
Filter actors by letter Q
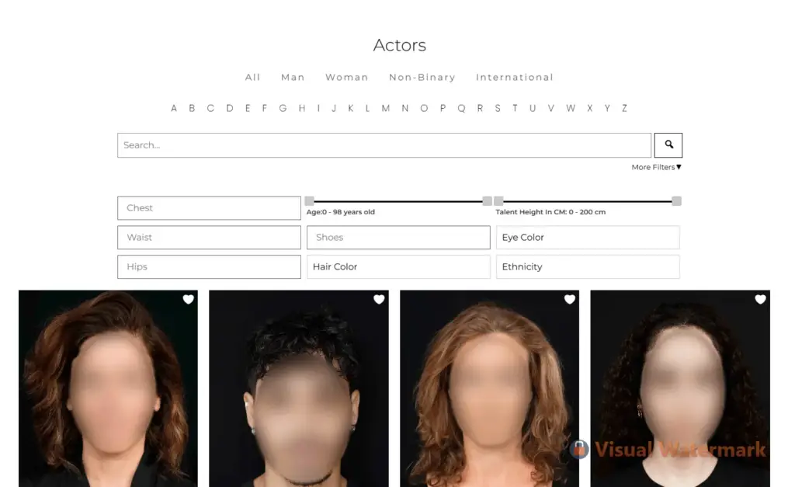pyautogui.click(x=461, y=108)
